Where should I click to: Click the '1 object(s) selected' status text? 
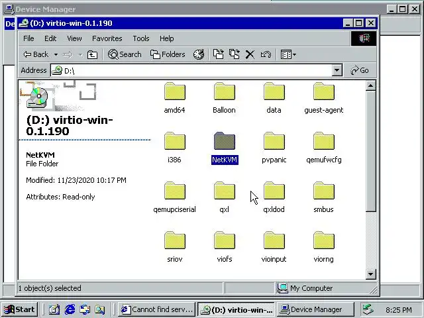[50, 288]
